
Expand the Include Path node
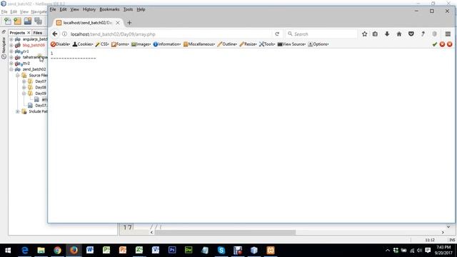pyautogui.click(x=17, y=111)
